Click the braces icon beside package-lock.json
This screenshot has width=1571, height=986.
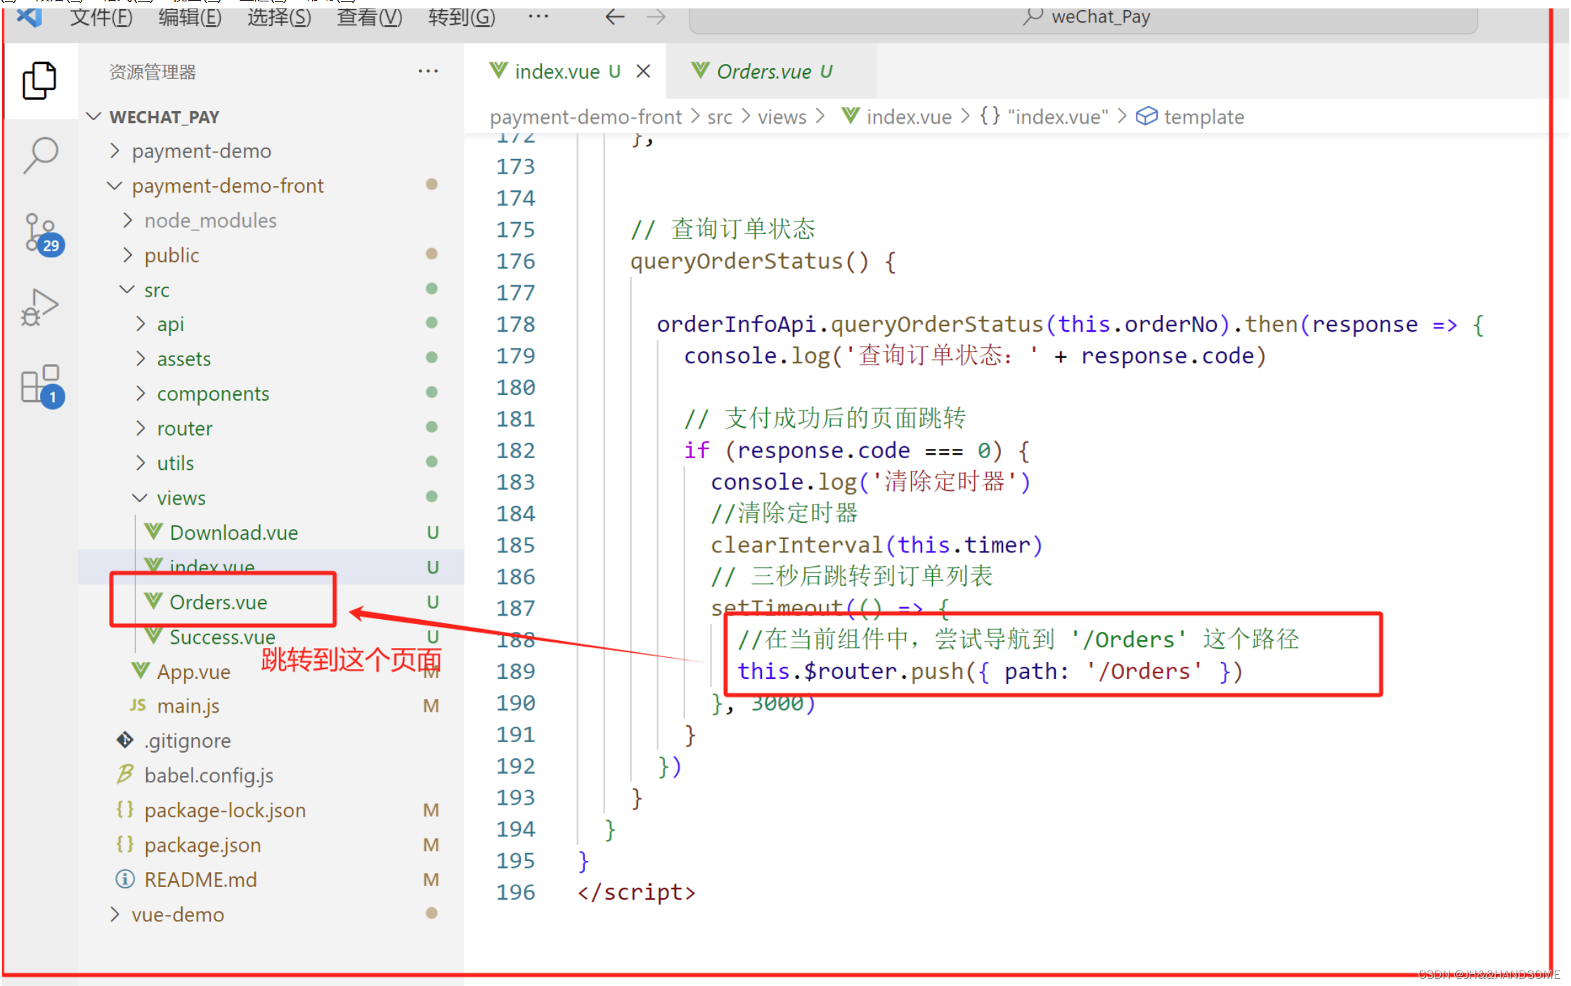[x=125, y=810]
